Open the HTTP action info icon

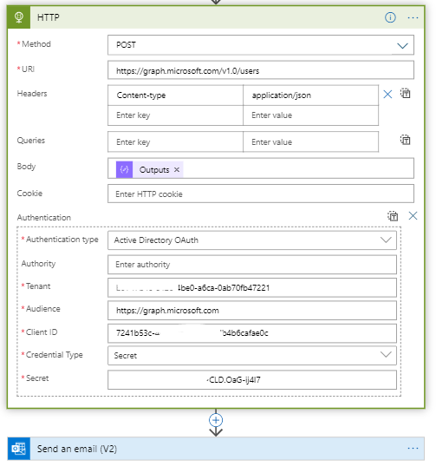pyautogui.click(x=390, y=17)
